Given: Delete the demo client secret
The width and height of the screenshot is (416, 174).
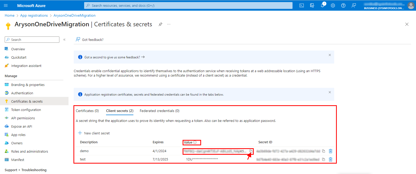Looking at the screenshot, I should (x=331, y=151).
